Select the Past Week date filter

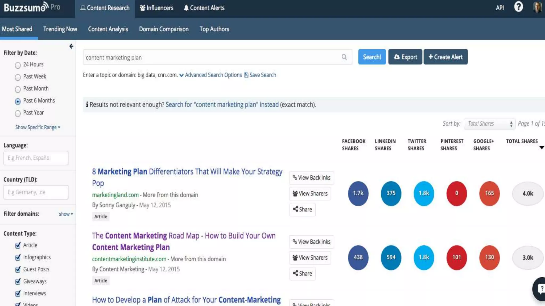click(18, 77)
